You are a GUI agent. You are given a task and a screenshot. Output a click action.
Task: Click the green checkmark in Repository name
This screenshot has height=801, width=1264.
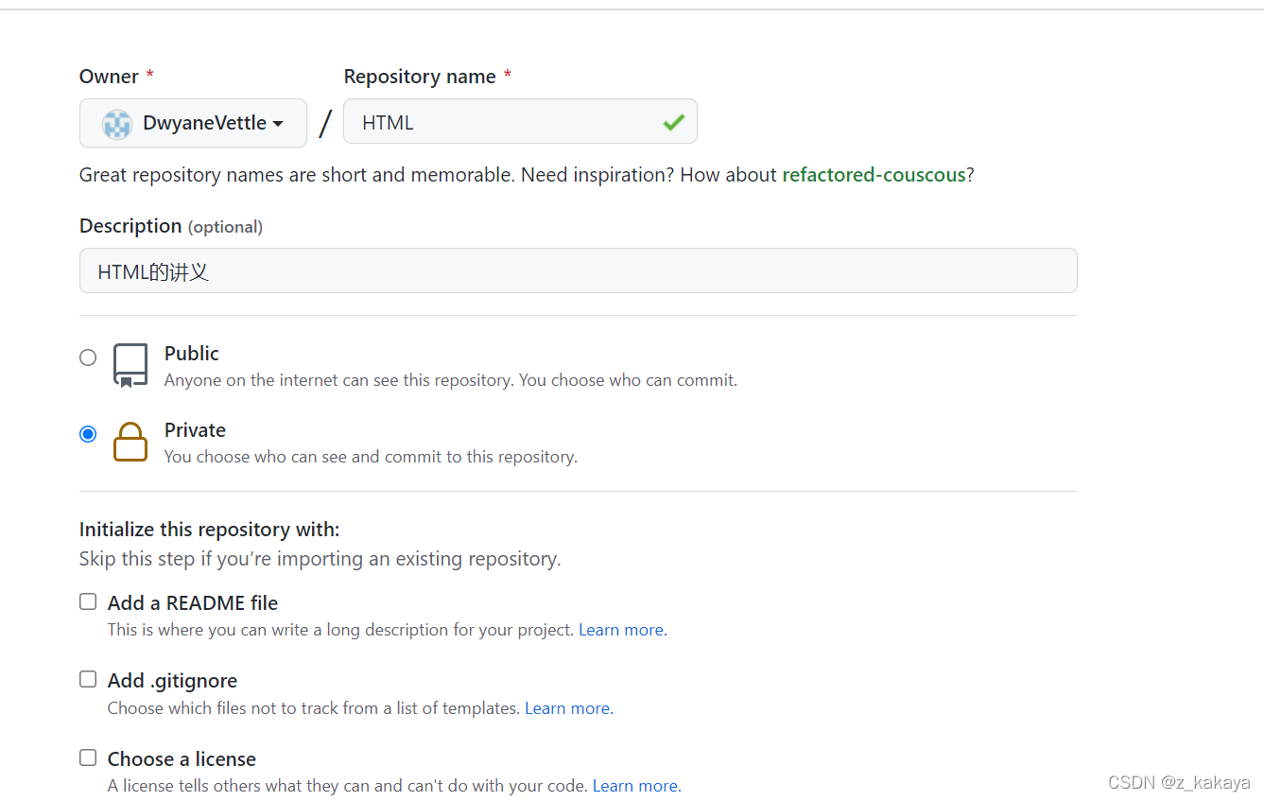click(x=673, y=122)
